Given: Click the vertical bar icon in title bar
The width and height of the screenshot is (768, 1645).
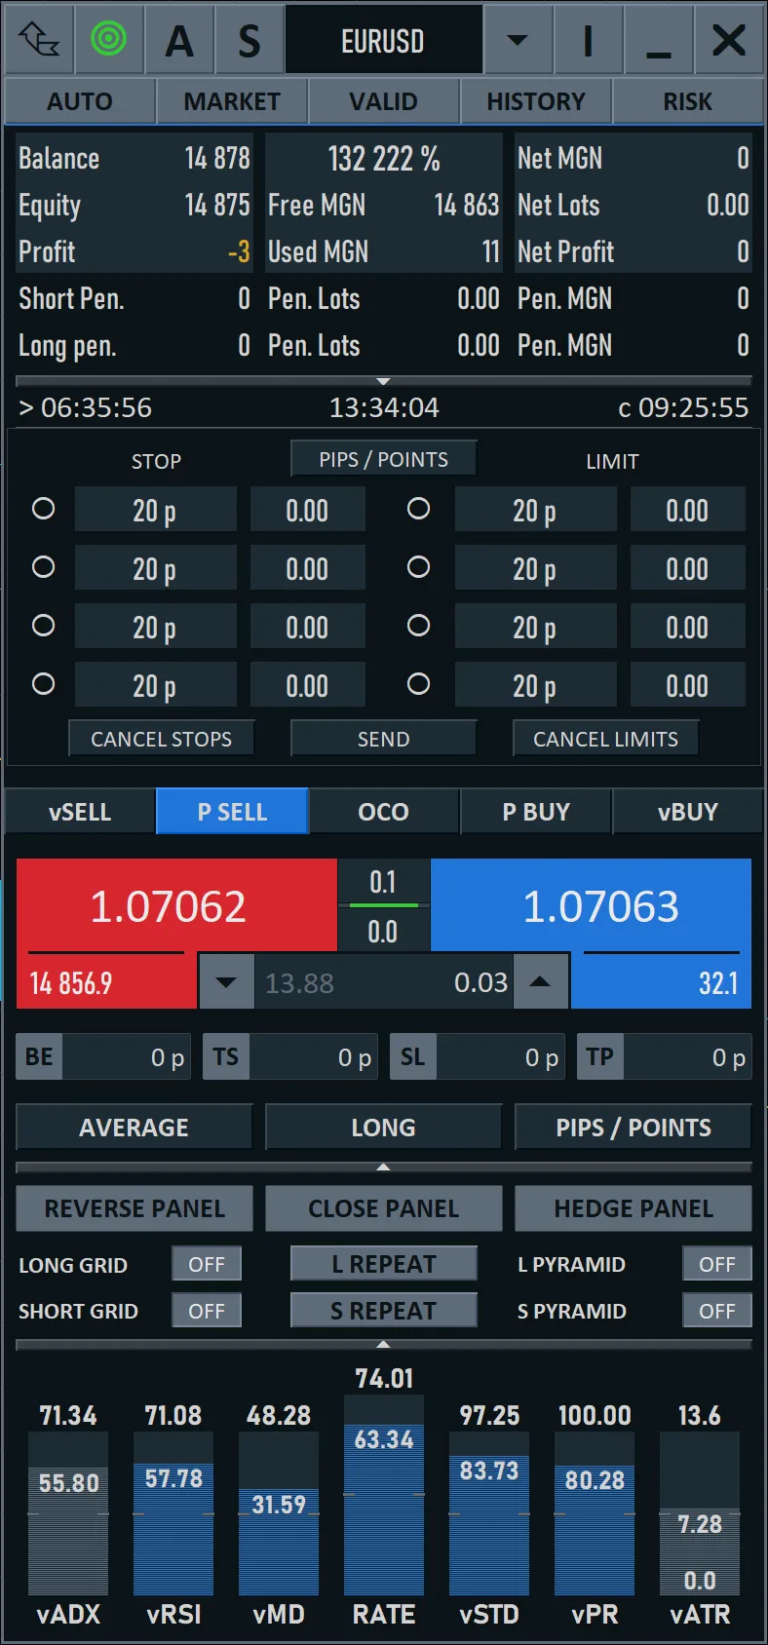Looking at the screenshot, I should pyautogui.click(x=588, y=40).
